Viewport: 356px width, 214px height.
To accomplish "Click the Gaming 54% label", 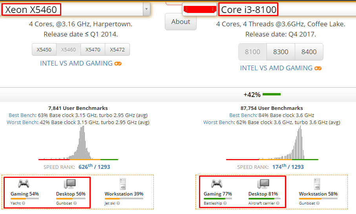I will pyautogui.click(x=25, y=194).
